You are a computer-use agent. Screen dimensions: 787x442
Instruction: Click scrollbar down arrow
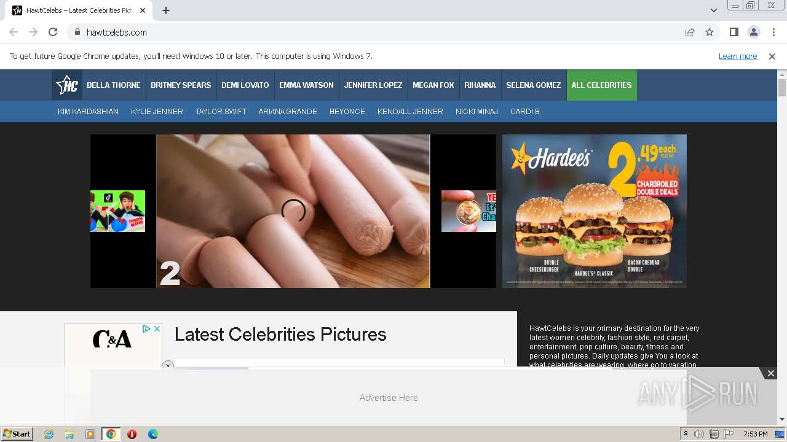tap(782, 419)
